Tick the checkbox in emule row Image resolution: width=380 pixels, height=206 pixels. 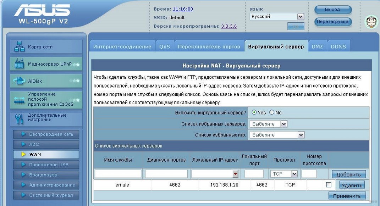click(x=329, y=185)
